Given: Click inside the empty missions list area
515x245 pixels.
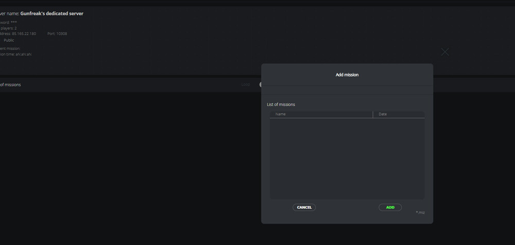Looking at the screenshot, I should coord(347,159).
